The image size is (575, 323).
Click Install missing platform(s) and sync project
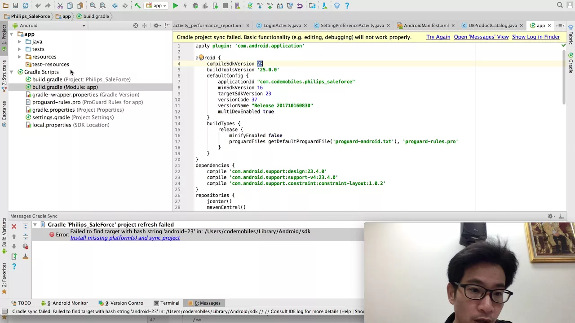(125, 238)
